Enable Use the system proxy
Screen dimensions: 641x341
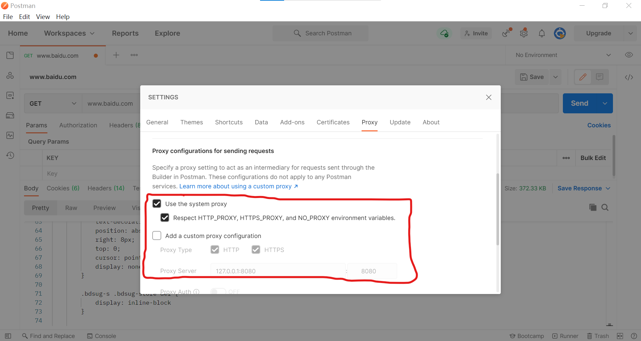point(157,203)
